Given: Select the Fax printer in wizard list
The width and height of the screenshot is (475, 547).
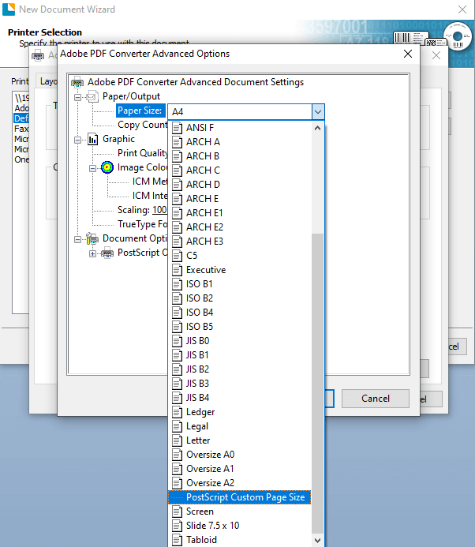Looking at the screenshot, I should (21, 129).
